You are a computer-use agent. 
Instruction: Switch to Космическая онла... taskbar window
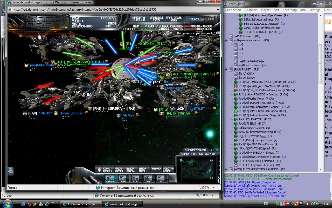(81, 204)
